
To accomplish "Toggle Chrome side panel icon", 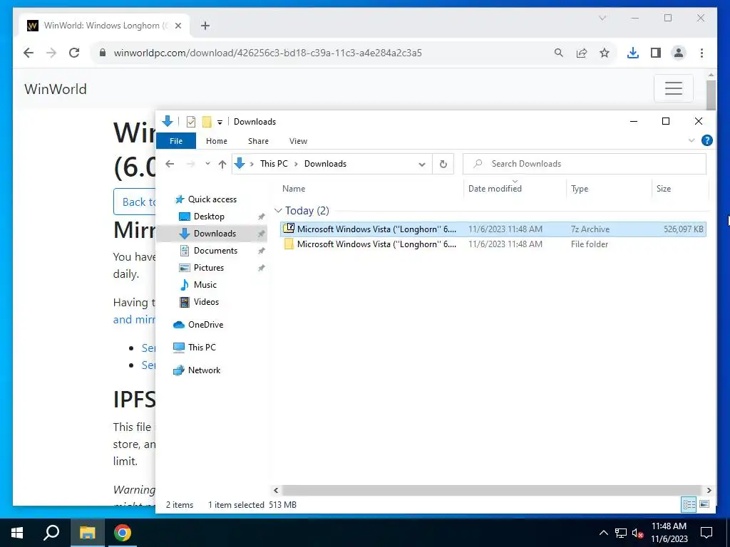I will [656, 53].
